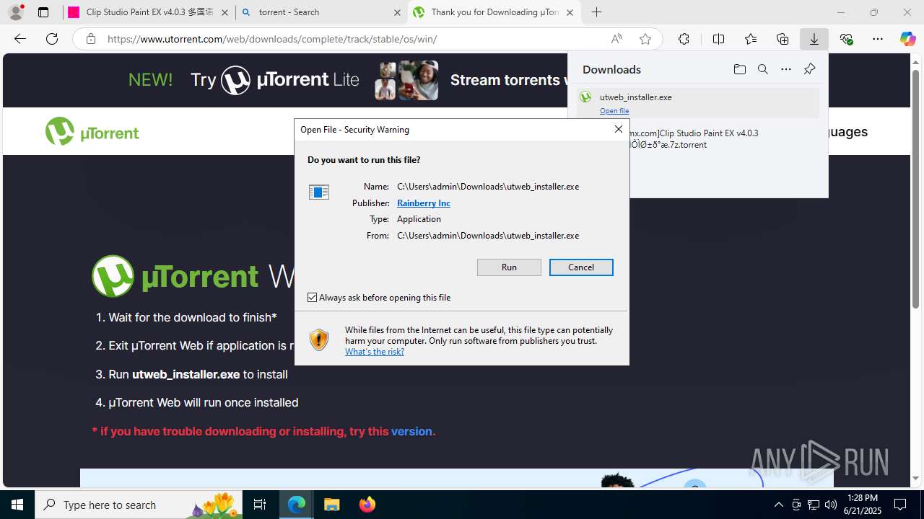Screen dimensions: 924x519
Task: Open the volume tray icon
Action: coord(830,505)
